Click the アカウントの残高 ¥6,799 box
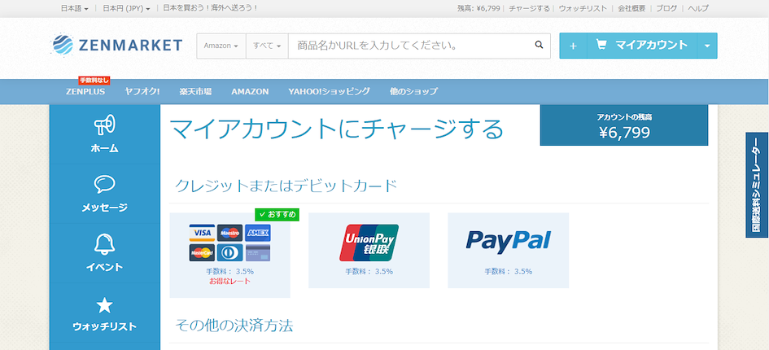Image resolution: width=769 pixels, height=350 pixels. pyautogui.click(x=624, y=125)
